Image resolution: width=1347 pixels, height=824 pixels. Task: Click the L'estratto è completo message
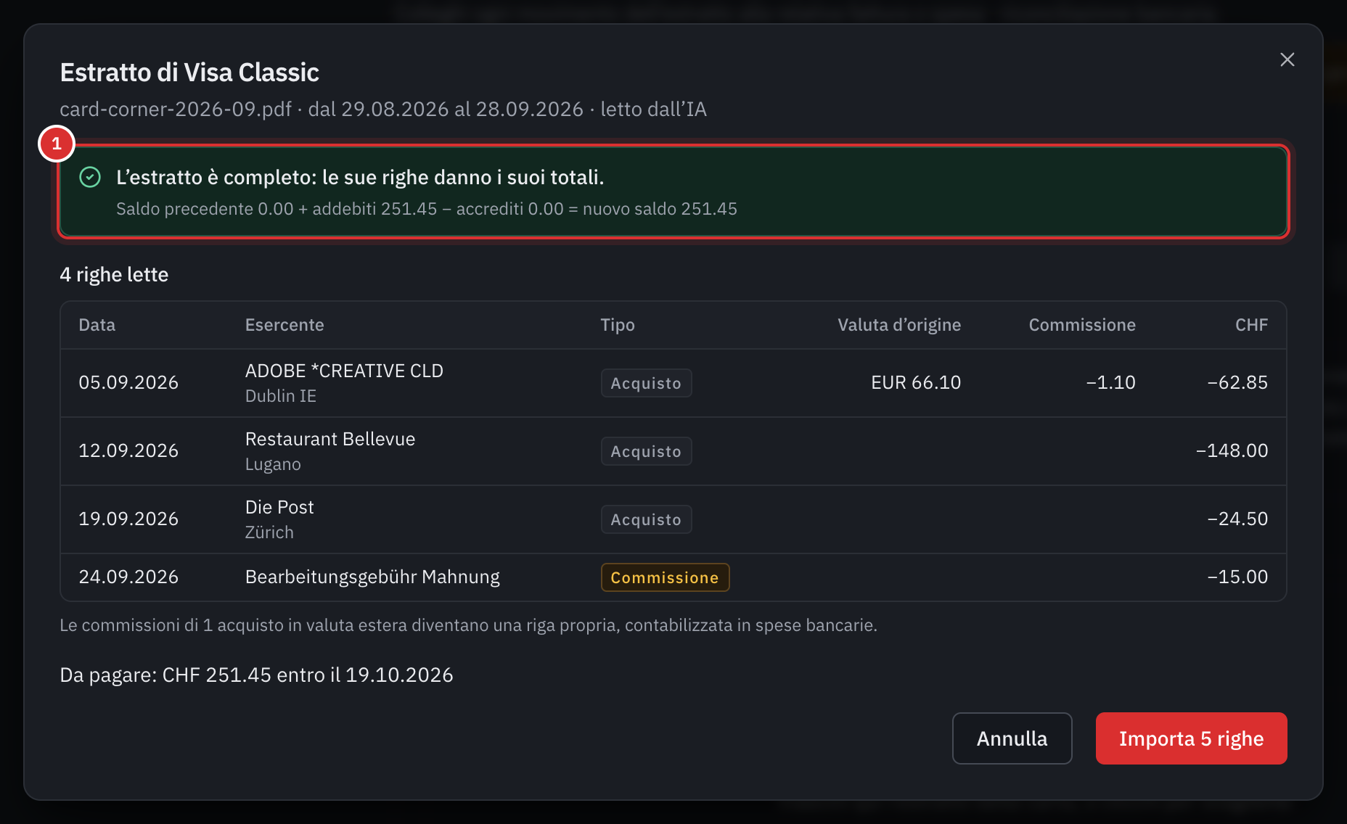click(x=360, y=177)
